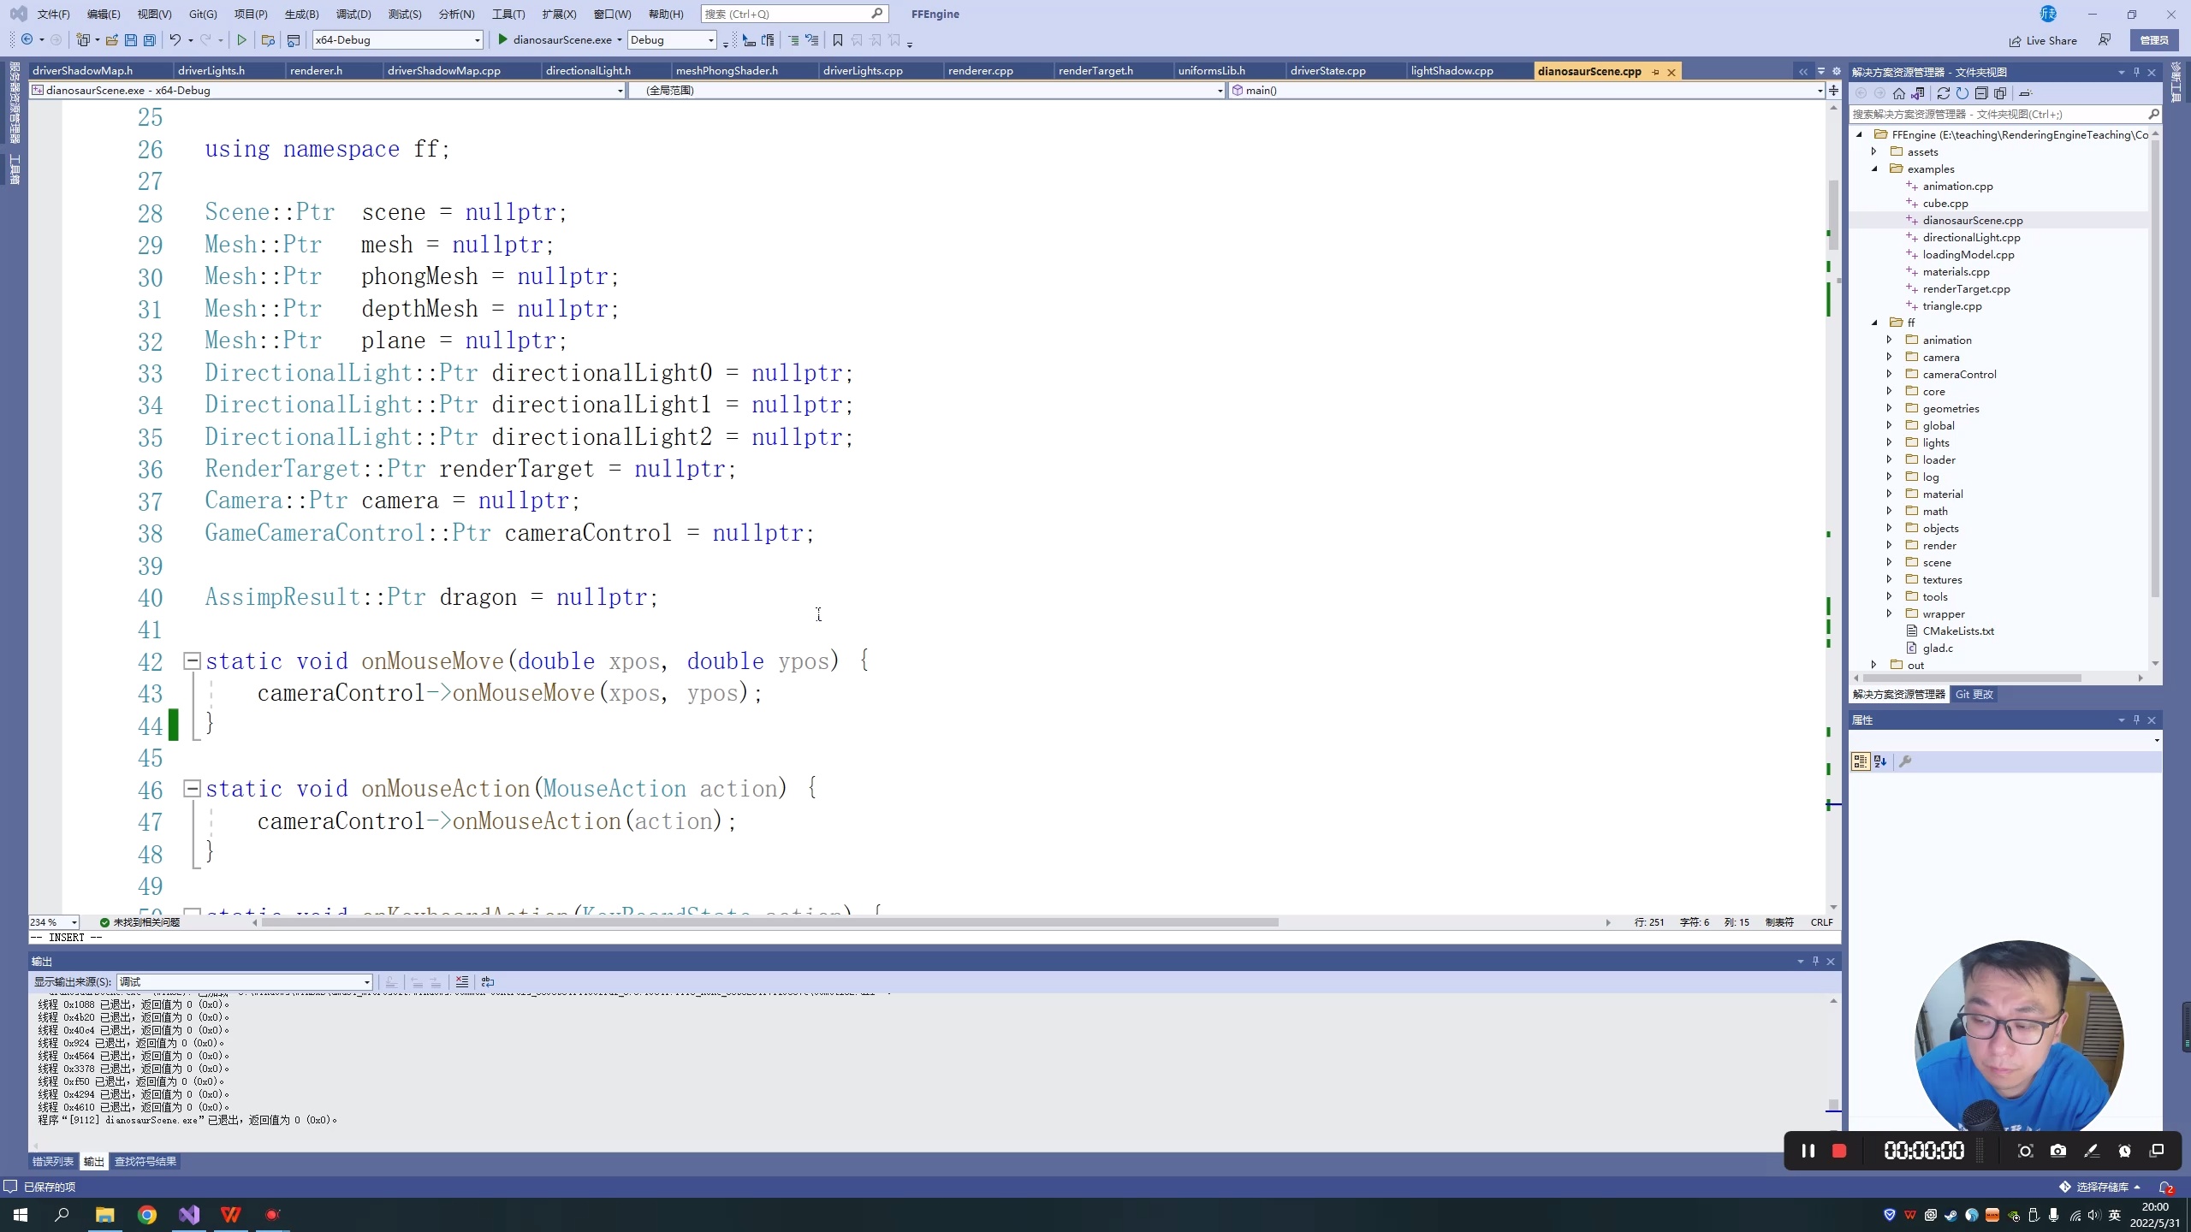Toggle bookmark icon in toolbar
2191x1232 pixels.
click(x=838, y=40)
